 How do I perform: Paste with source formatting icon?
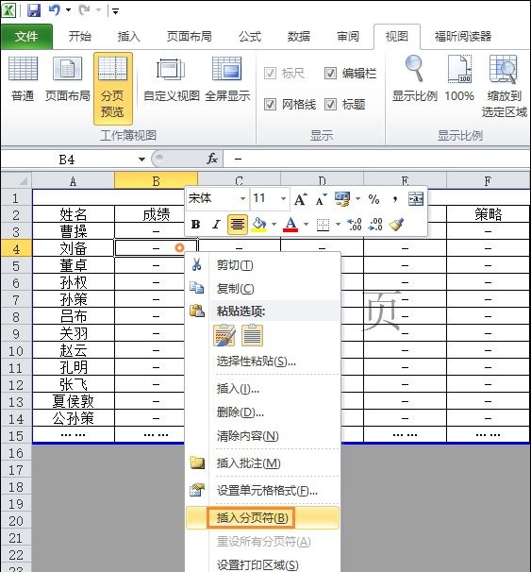224,335
